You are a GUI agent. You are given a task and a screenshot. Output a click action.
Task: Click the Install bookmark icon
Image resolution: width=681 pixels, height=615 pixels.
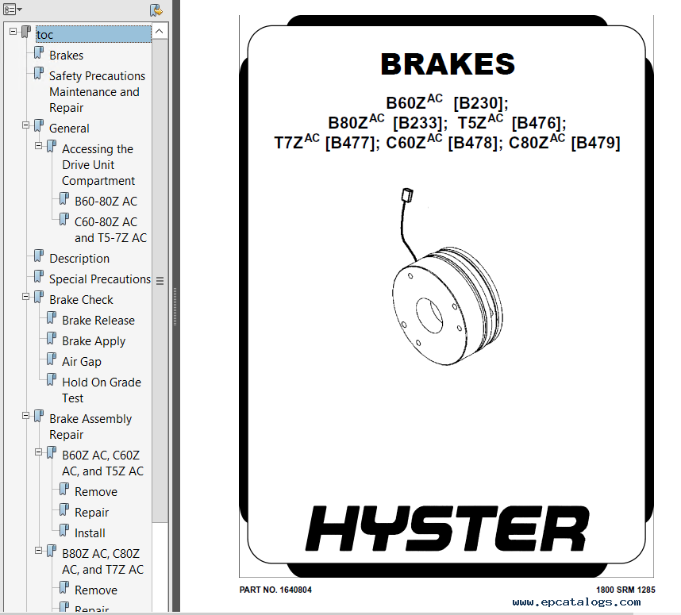[x=63, y=530]
